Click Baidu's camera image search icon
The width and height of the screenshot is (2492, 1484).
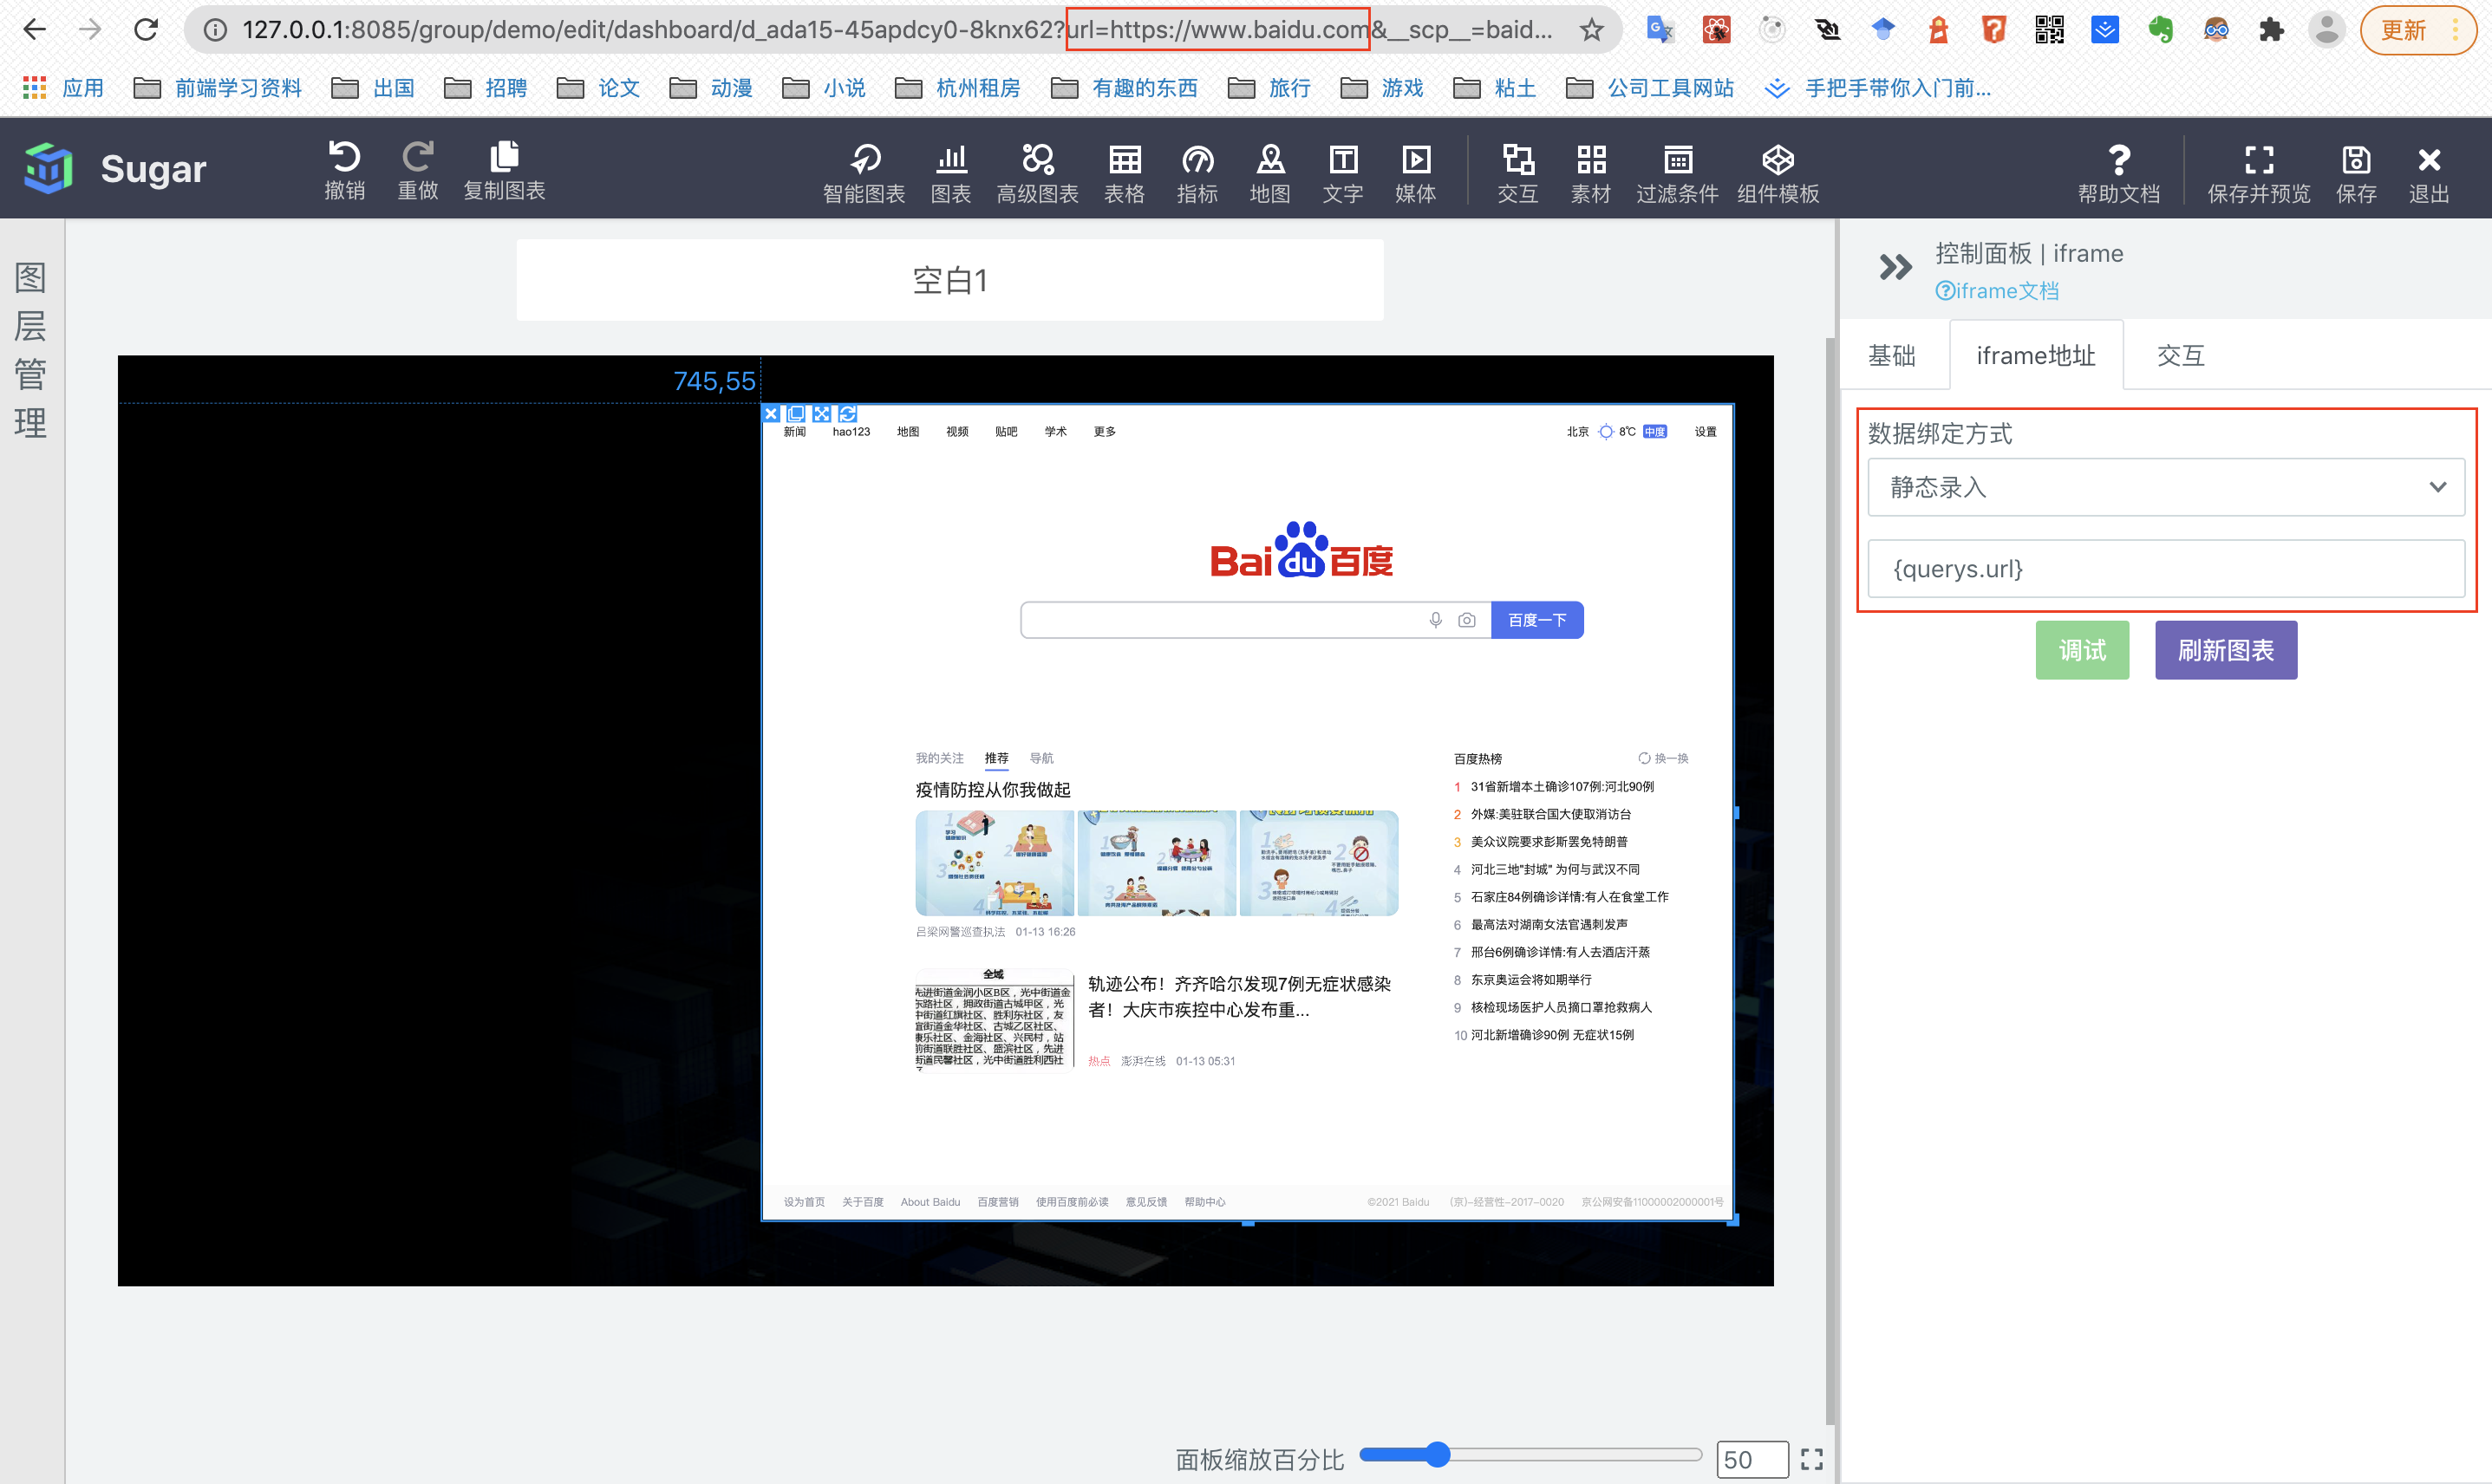tap(1466, 620)
